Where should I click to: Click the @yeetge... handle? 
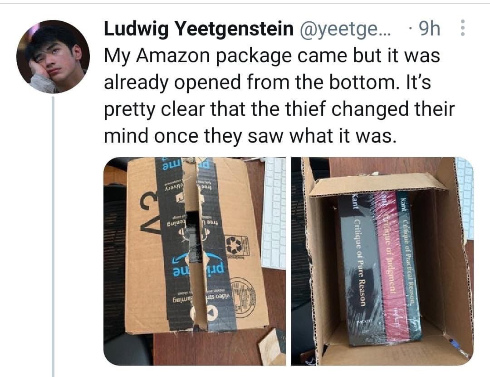[345, 29]
